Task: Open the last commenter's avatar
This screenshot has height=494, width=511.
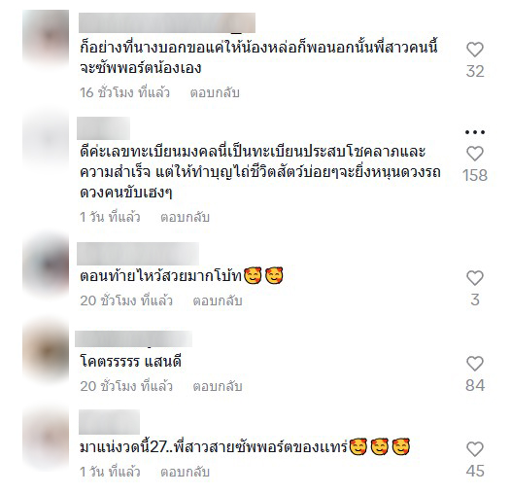Action: click(46, 438)
